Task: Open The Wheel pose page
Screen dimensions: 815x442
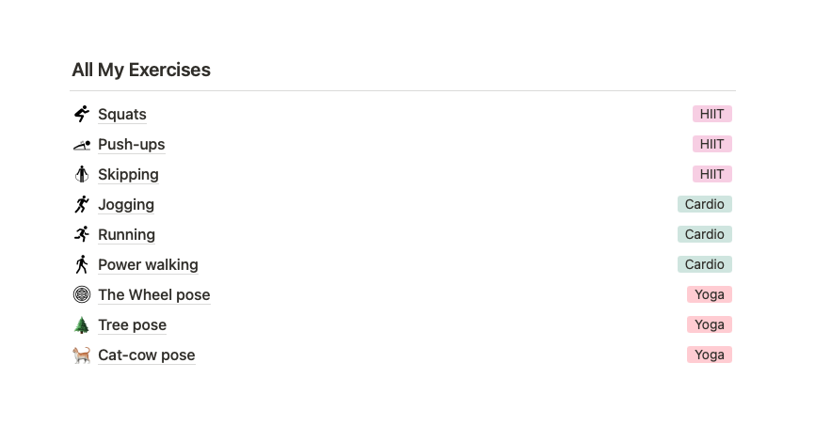Action: (153, 294)
